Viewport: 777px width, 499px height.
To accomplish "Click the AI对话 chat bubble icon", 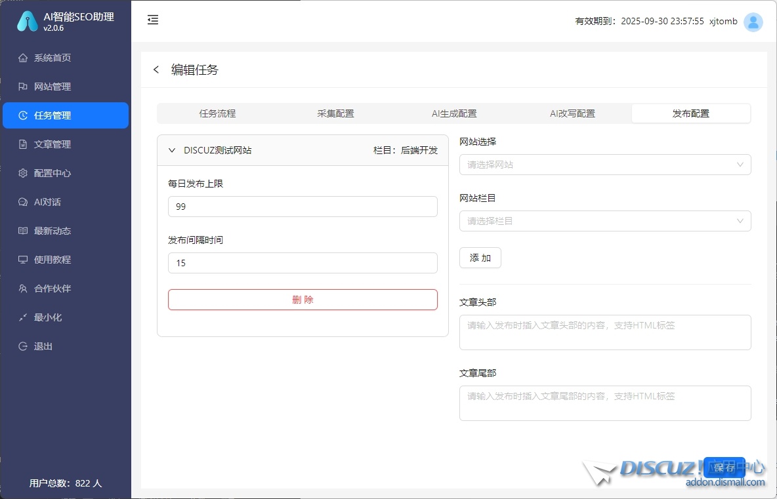I will click(23, 202).
